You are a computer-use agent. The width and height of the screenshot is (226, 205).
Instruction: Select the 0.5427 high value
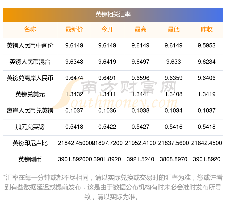[x=140, y=127]
